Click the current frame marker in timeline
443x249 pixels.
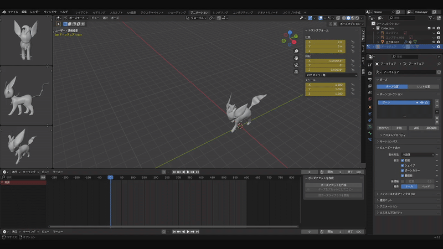coord(110,177)
